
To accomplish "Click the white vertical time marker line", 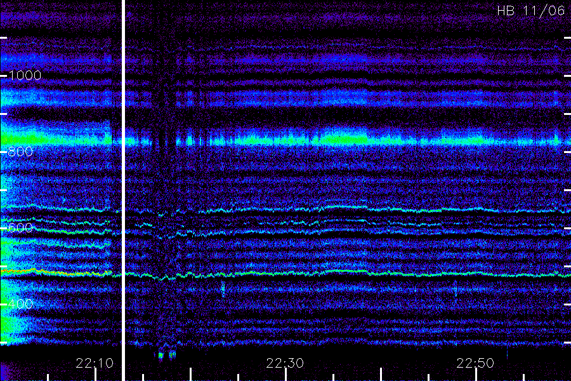I will tap(123, 190).
